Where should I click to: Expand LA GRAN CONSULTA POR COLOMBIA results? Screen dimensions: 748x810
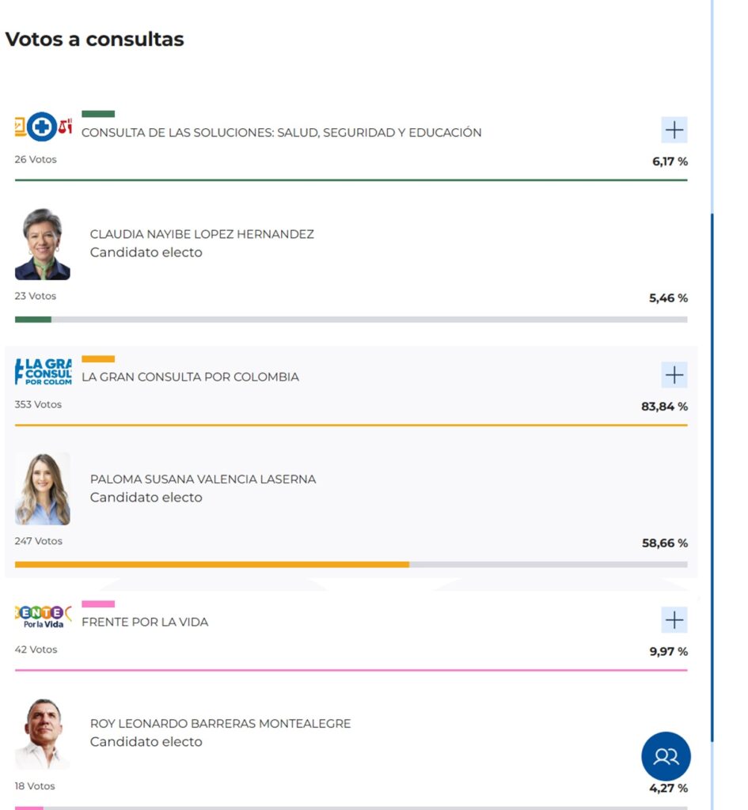(674, 375)
